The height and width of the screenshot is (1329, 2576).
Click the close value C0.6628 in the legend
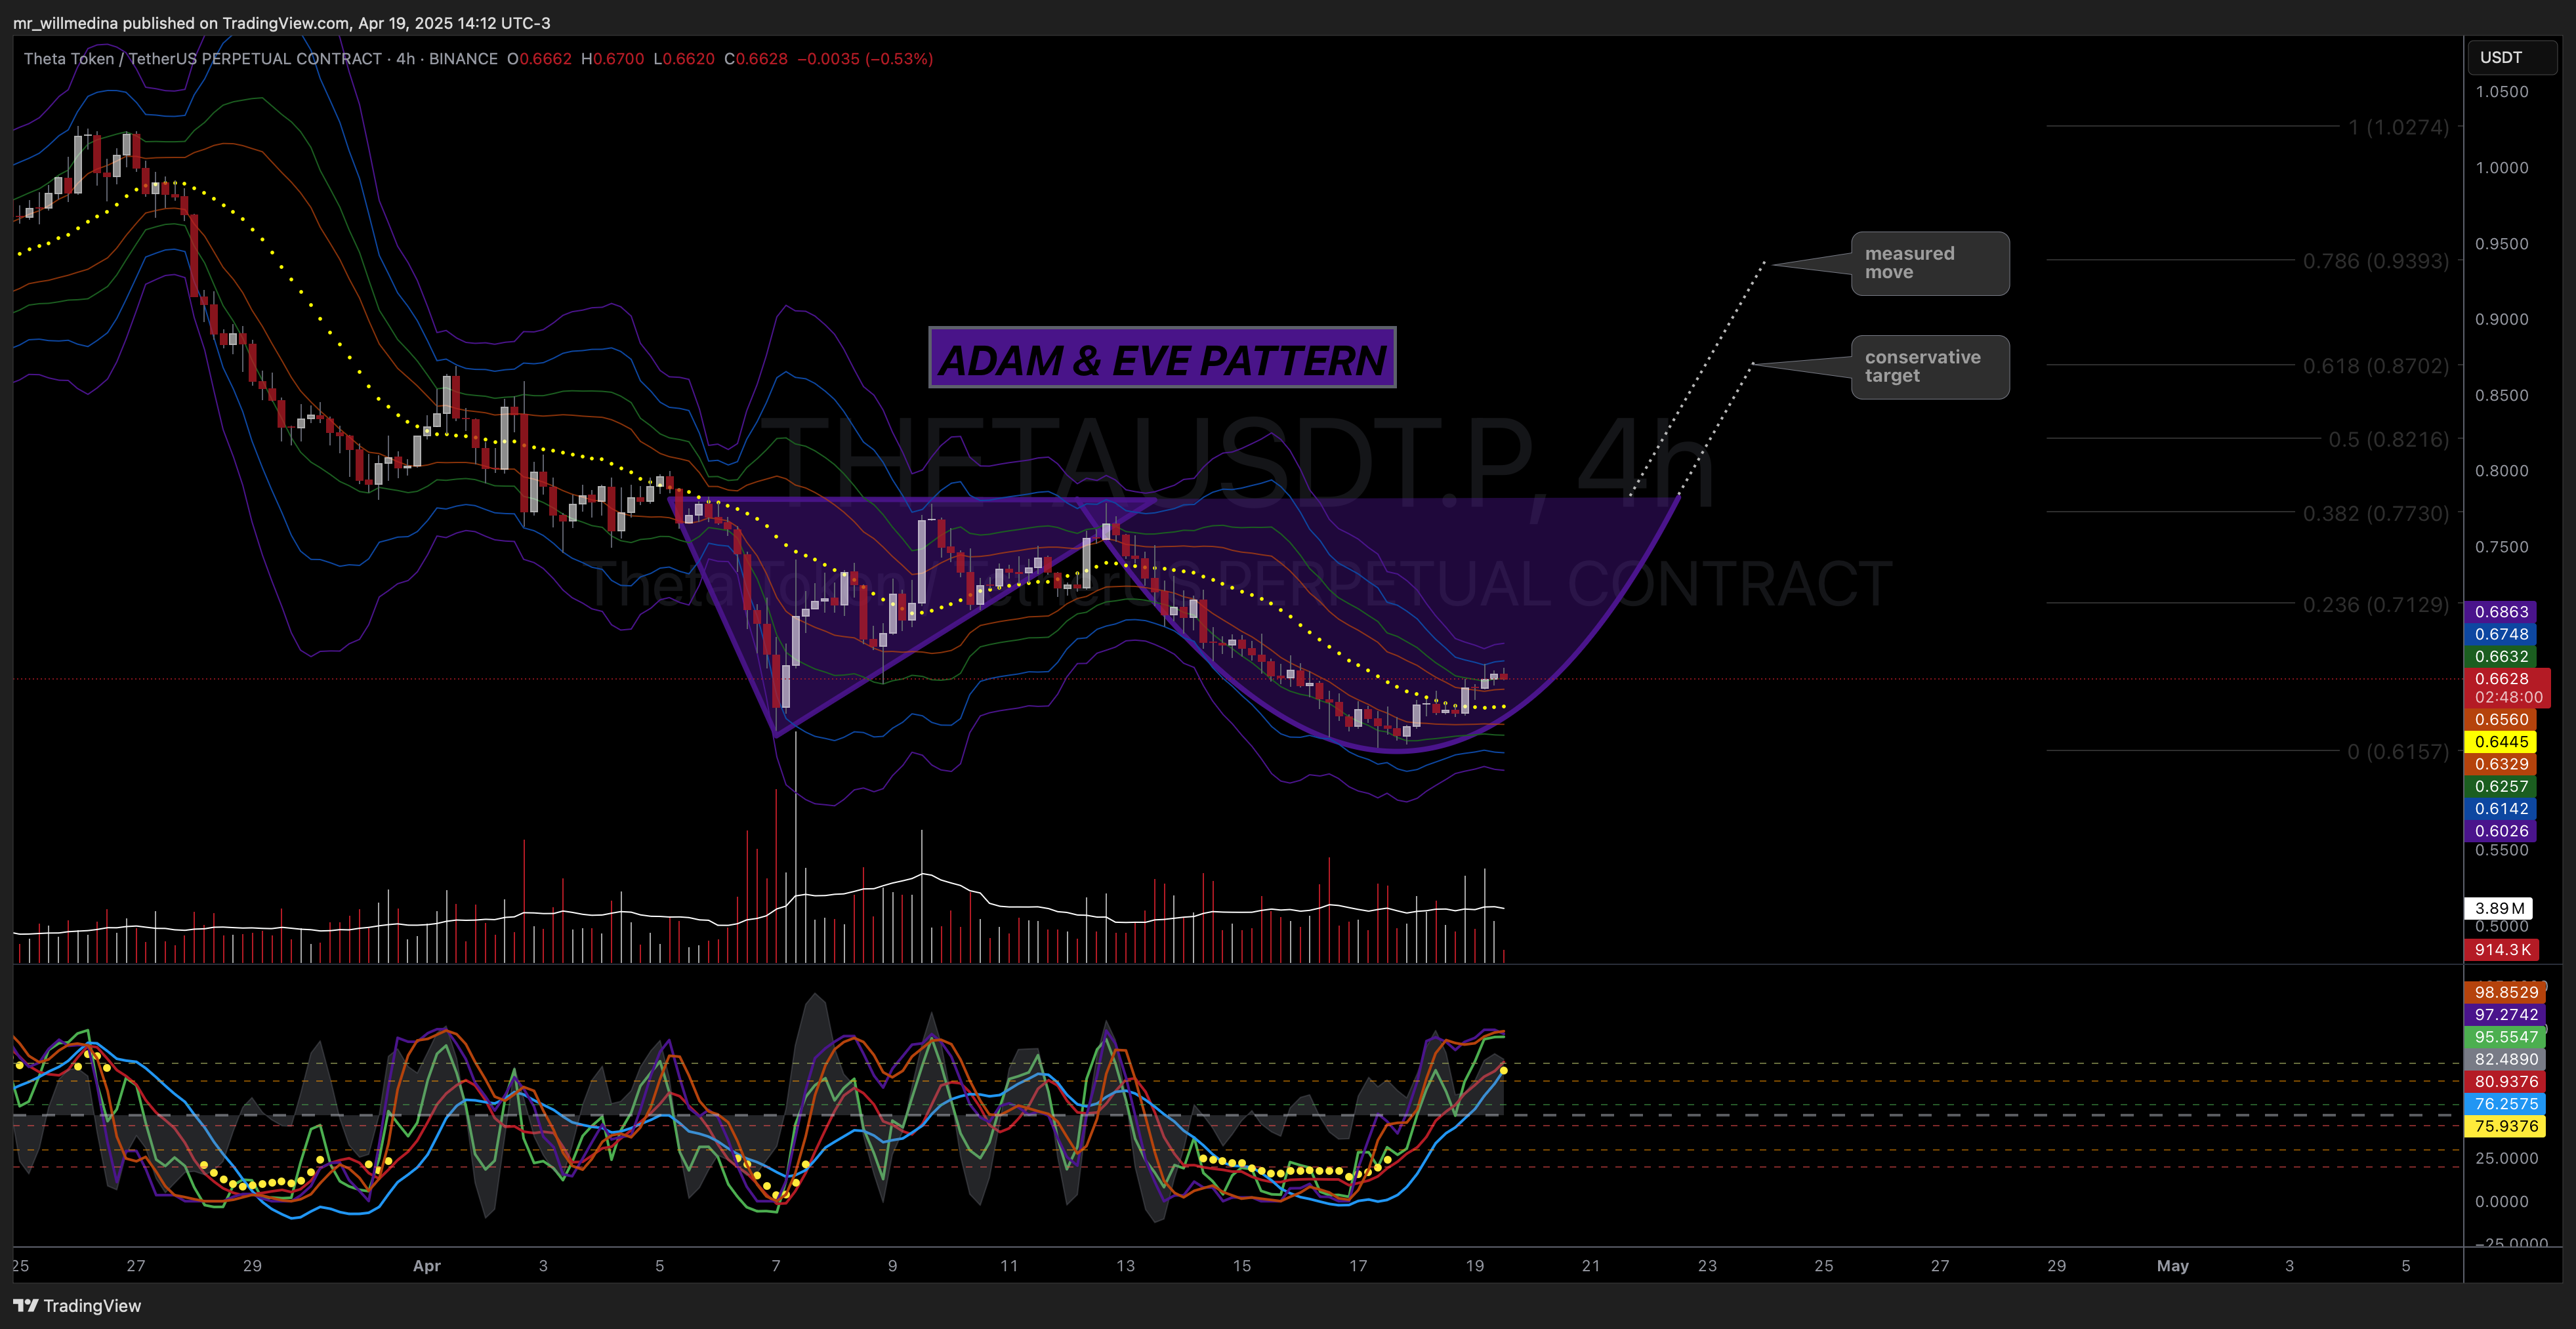pos(756,59)
